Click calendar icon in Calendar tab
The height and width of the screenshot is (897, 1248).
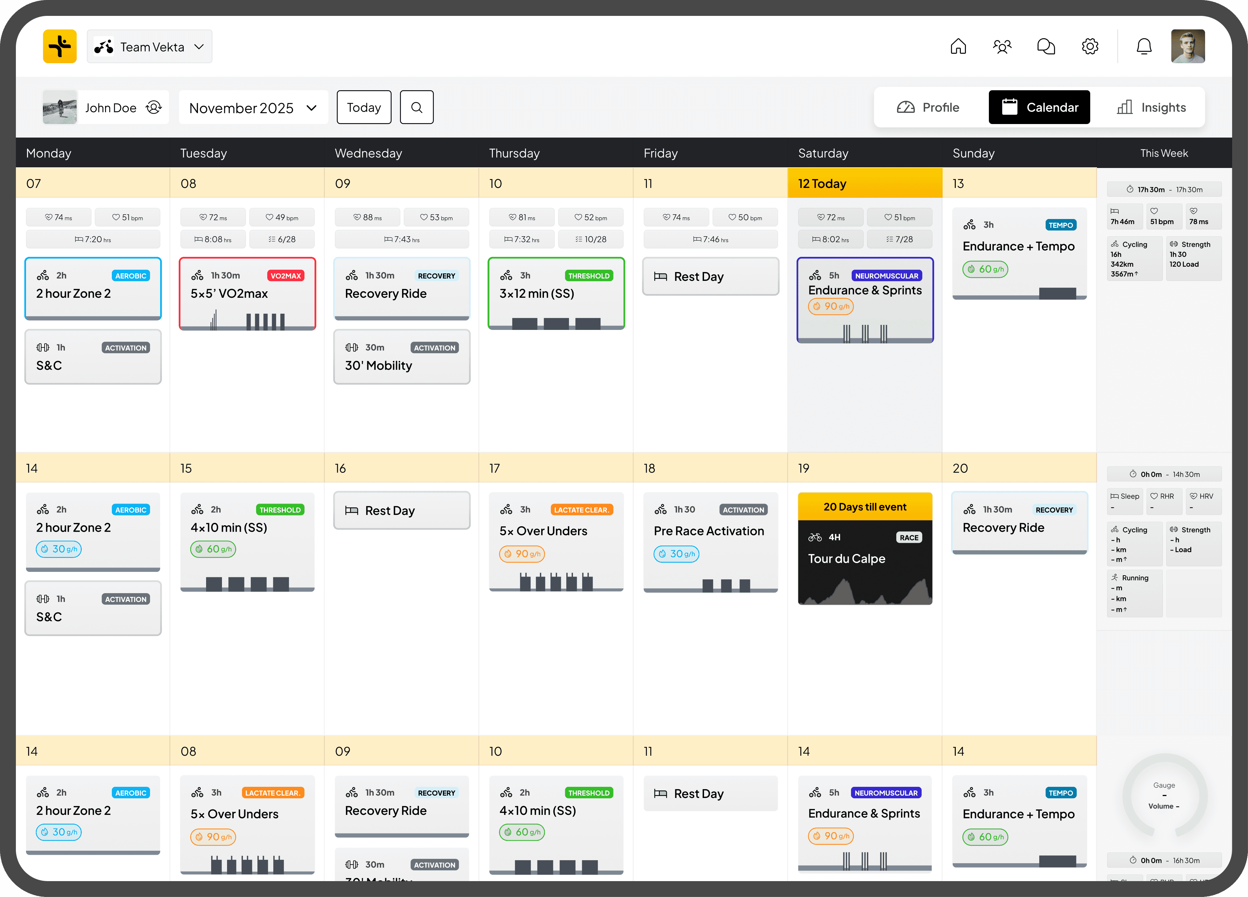tap(1009, 107)
